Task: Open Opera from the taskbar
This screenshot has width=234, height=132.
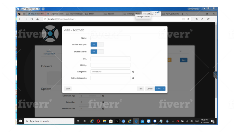Action: 98,121
